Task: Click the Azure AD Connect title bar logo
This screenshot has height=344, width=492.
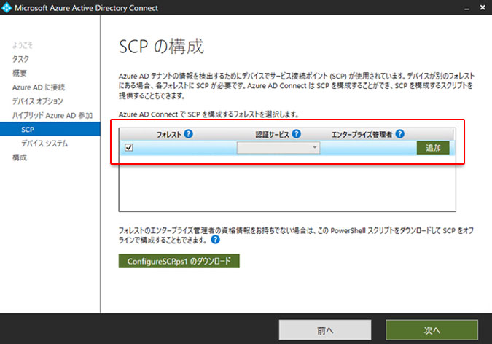Action: [x=7, y=7]
